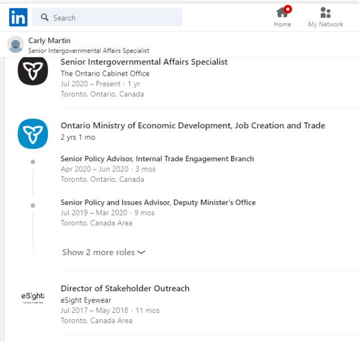Open the black Ontario Cabinet Office logo
The width and height of the screenshot is (359, 342).
pos(32,71)
